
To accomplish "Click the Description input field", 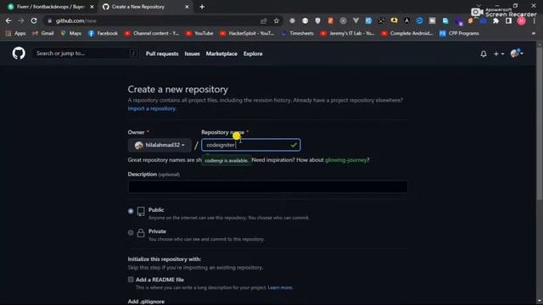I will click(268, 186).
